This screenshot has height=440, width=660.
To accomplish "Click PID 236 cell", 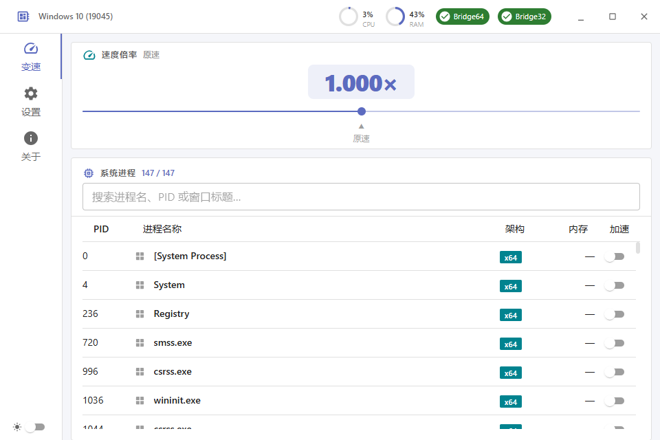I will [x=90, y=313].
